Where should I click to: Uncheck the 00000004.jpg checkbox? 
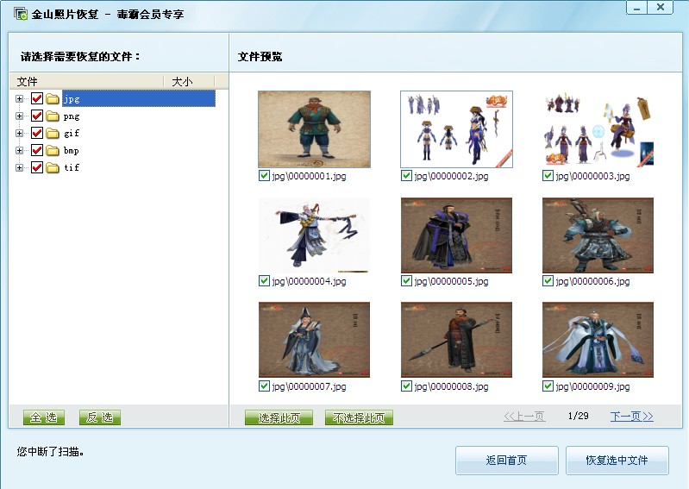pyautogui.click(x=264, y=281)
